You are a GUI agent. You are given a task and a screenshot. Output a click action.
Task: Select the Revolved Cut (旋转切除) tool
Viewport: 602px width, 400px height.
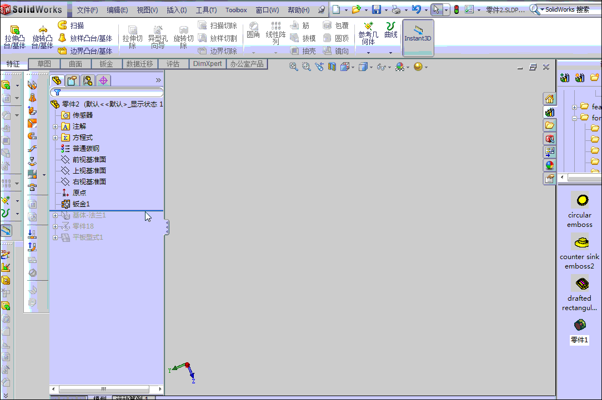(x=183, y=37)
